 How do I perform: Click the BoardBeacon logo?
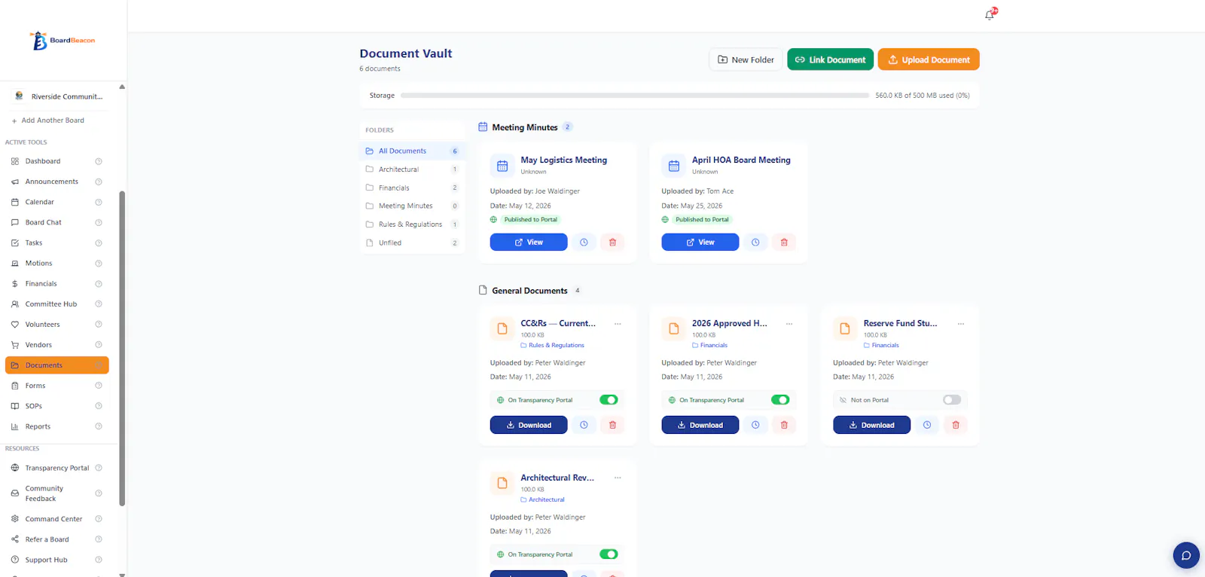(63, 41)
